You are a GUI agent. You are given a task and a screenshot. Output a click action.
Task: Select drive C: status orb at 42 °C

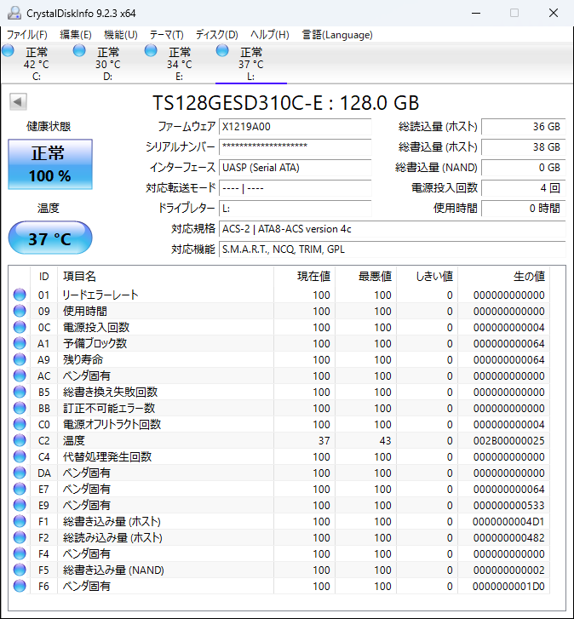coord(9,52)
